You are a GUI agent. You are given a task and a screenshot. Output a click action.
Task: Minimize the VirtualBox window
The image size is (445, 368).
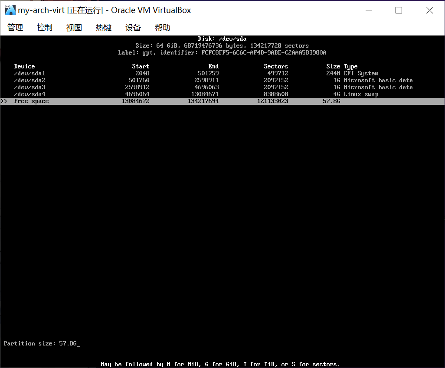pos(368,10)
